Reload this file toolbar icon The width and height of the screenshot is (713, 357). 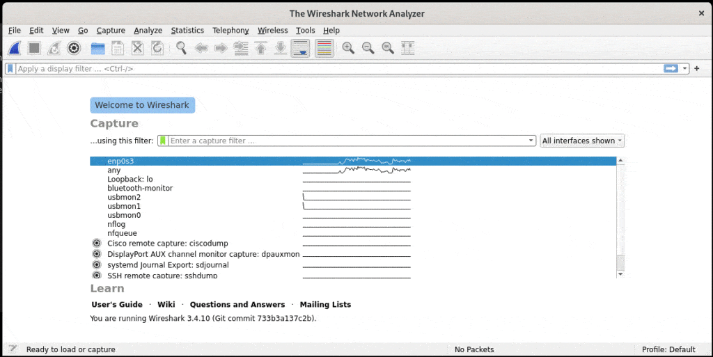[157, 48]
